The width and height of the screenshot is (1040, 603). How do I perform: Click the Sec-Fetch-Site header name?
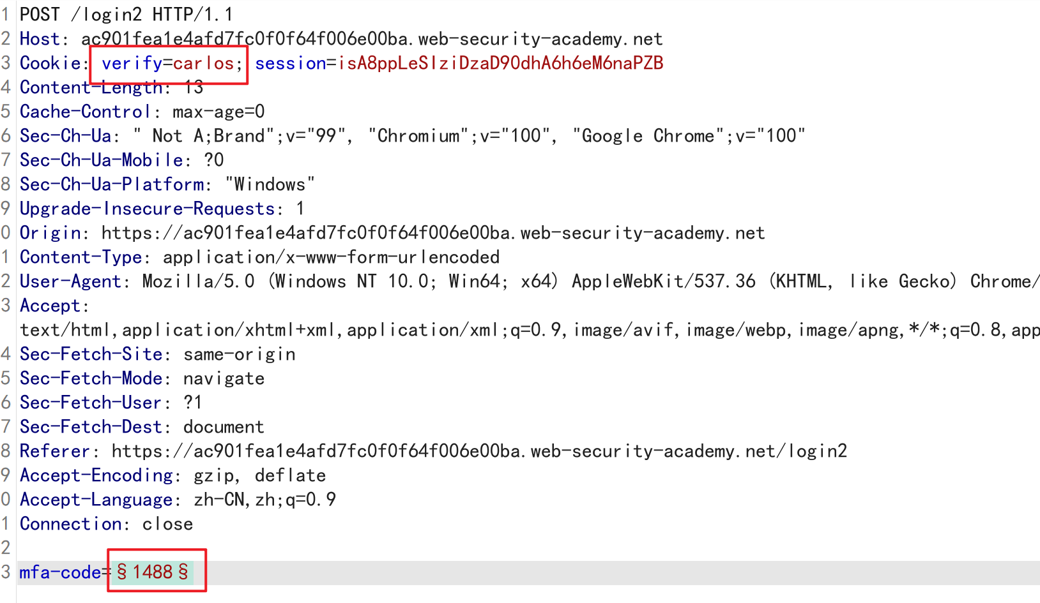click(91, 354)
